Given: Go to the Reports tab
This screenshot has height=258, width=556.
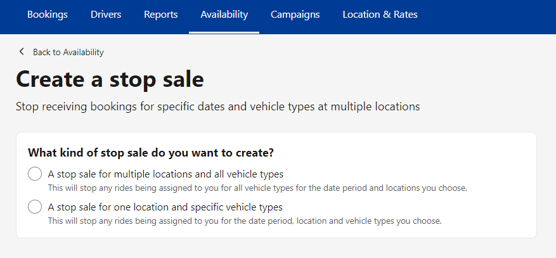Looking at the screenshot, I should click(x=160, y=15).
